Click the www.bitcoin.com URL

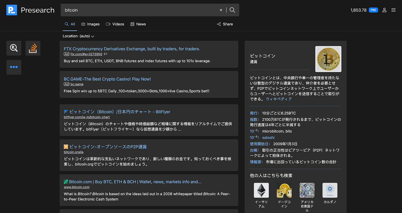click(77, 187)
